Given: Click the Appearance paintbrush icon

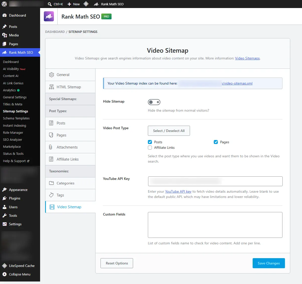Looking at the screenshot, I should (x=5, y=190).
